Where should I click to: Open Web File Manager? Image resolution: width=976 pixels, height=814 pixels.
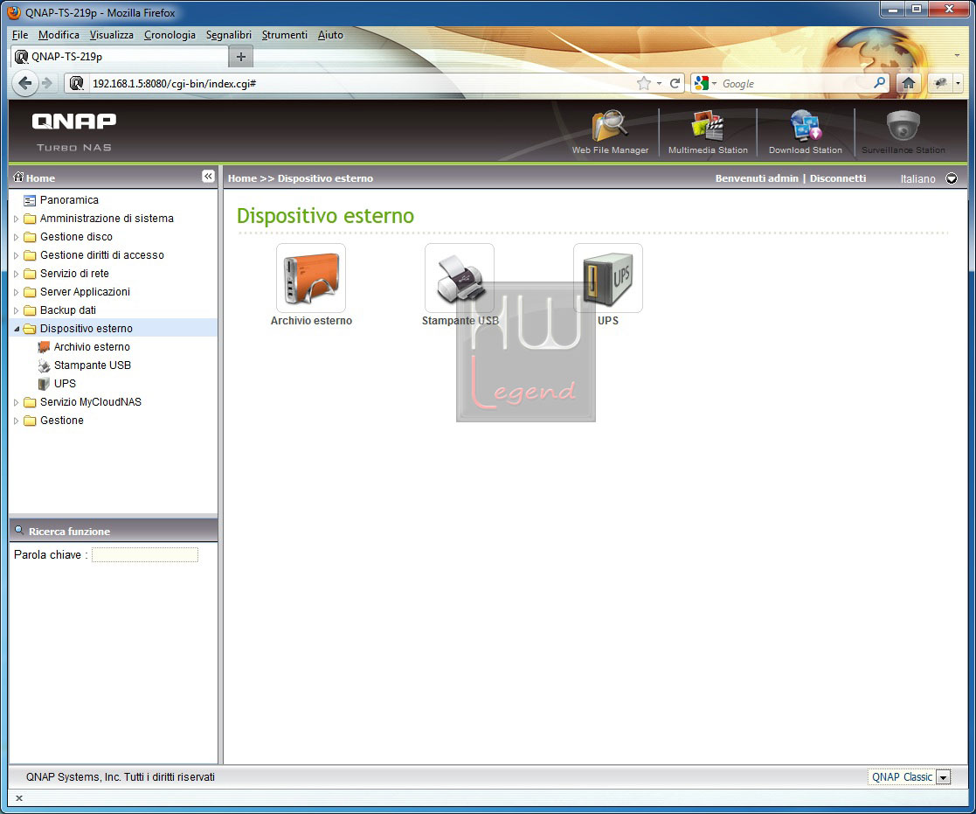pyautogui.click(x=610, y=133)
